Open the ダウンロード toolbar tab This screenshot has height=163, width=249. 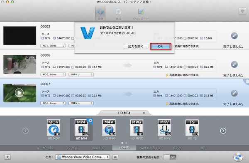141,14
